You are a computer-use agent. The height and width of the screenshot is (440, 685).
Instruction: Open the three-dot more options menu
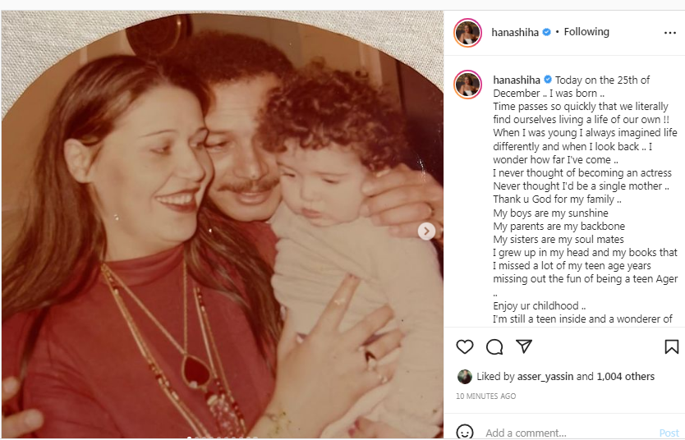click(669, 33)
